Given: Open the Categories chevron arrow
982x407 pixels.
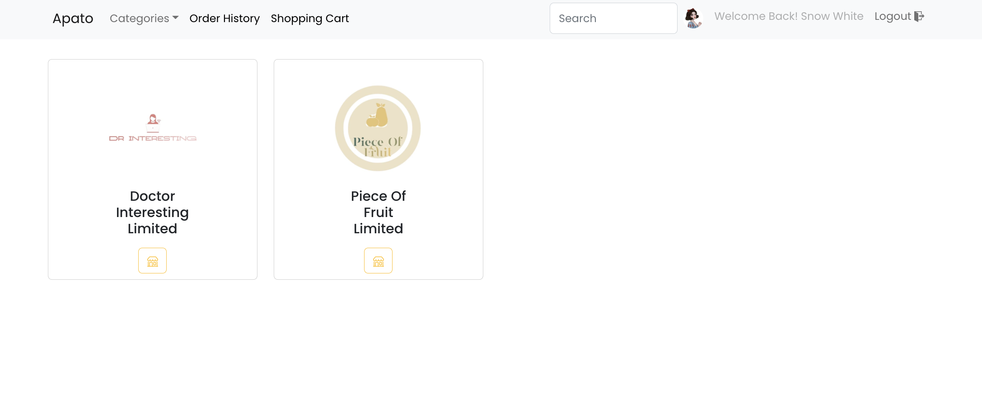Looking at the screenshot, I should pos(176,18).
